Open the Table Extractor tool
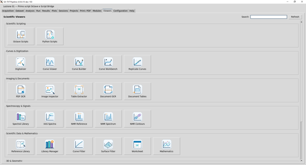Image resolution: width=306 pixels, height=165 pixels. 79,91
